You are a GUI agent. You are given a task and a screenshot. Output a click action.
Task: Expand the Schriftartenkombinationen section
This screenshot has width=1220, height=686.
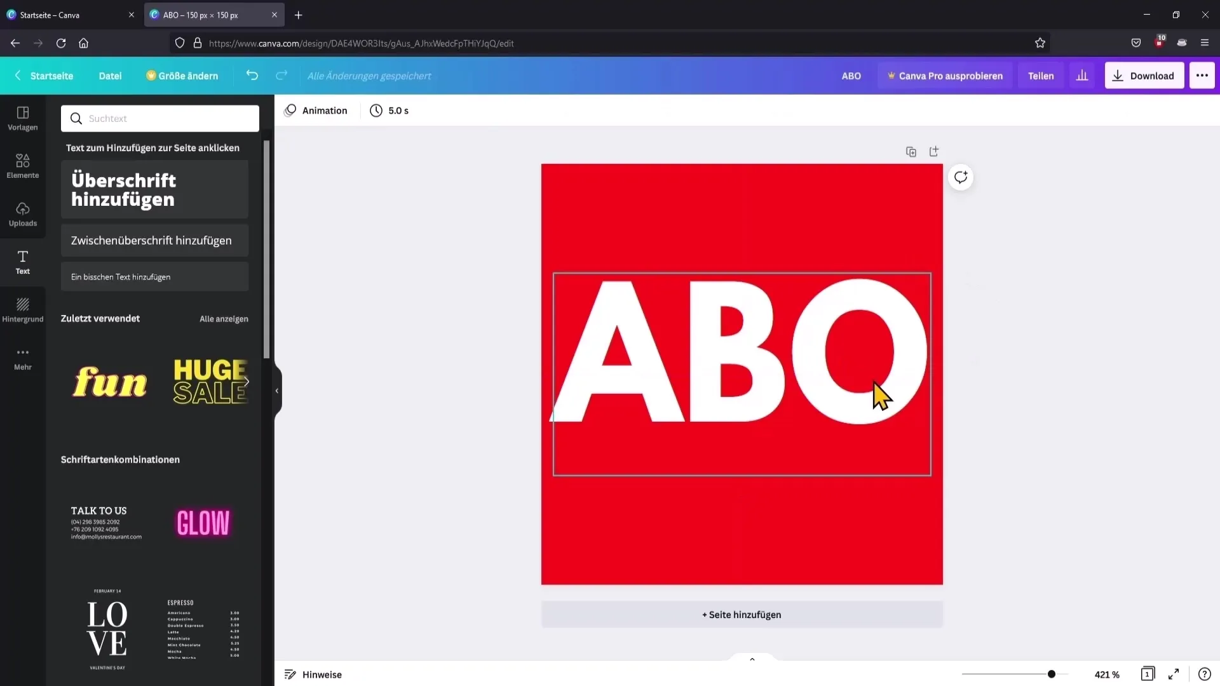click(x=121, y=459)
